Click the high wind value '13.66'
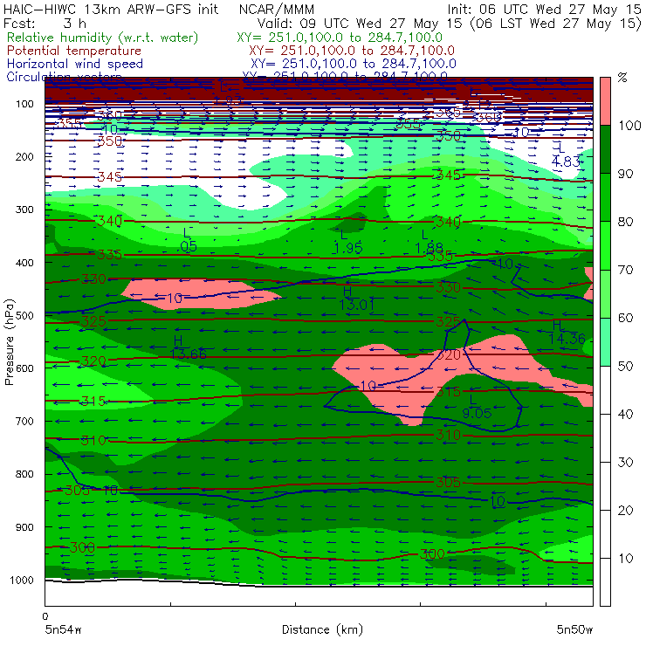 pyautogui.click(x=188, y=354)
